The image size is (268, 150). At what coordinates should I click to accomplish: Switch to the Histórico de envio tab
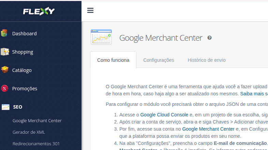207,60
